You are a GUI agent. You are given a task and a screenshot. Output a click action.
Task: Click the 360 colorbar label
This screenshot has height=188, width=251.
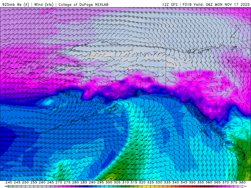pyautogui.click(x=209, y=182)
